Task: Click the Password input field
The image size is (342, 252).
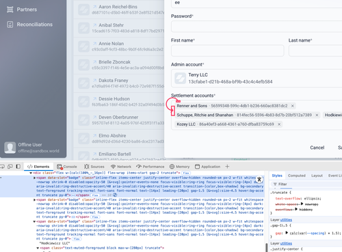Action: pos(256,27)
